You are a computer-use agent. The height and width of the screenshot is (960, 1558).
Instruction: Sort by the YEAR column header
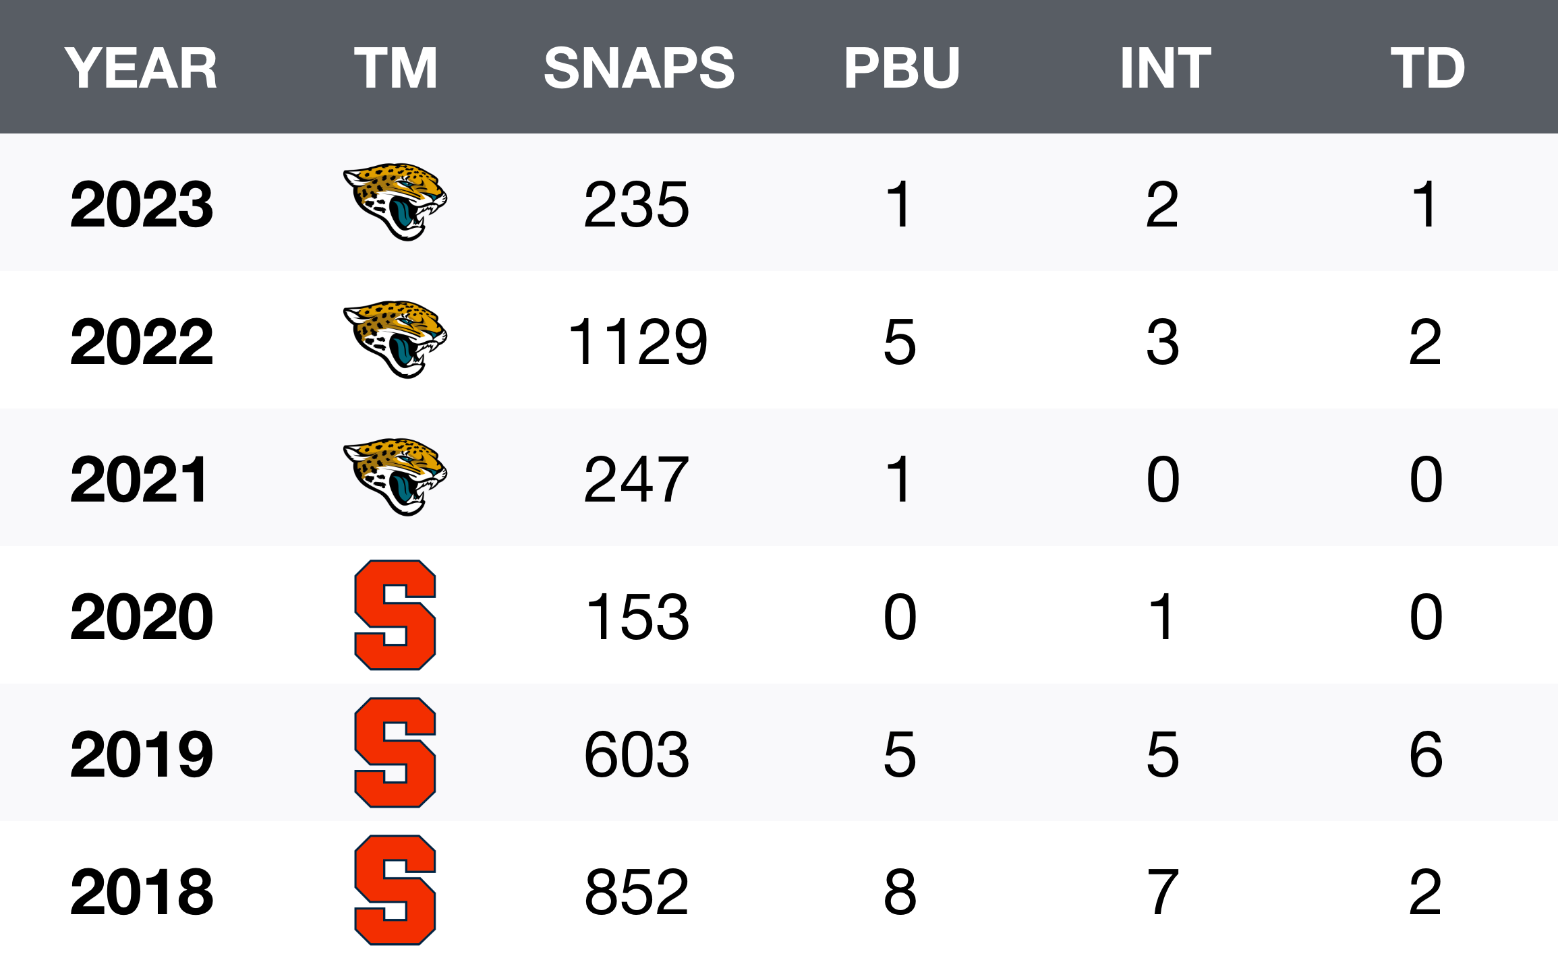[x=141, y=68]
